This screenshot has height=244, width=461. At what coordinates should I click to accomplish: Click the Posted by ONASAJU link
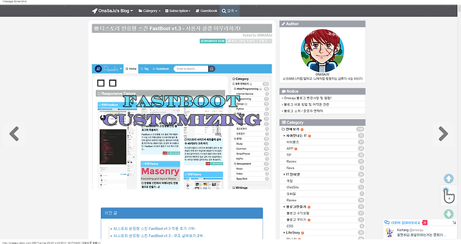point(257,35)
